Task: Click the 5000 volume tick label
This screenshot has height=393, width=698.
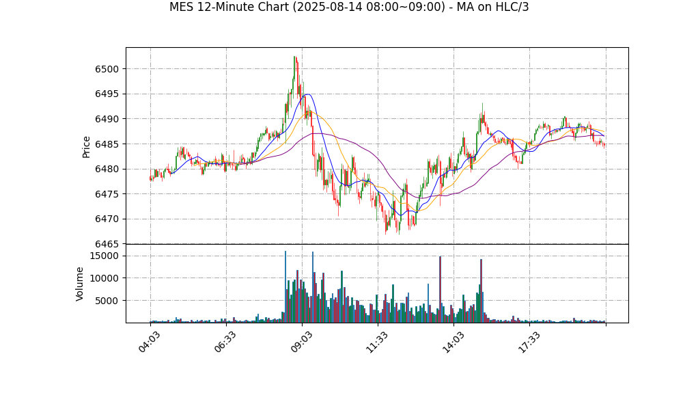Action: [x=107, y=301]
